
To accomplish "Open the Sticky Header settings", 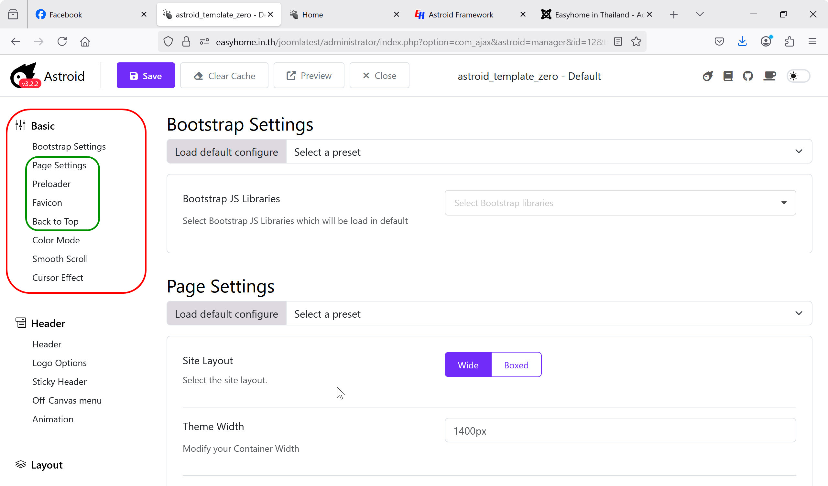I will 60,381.
